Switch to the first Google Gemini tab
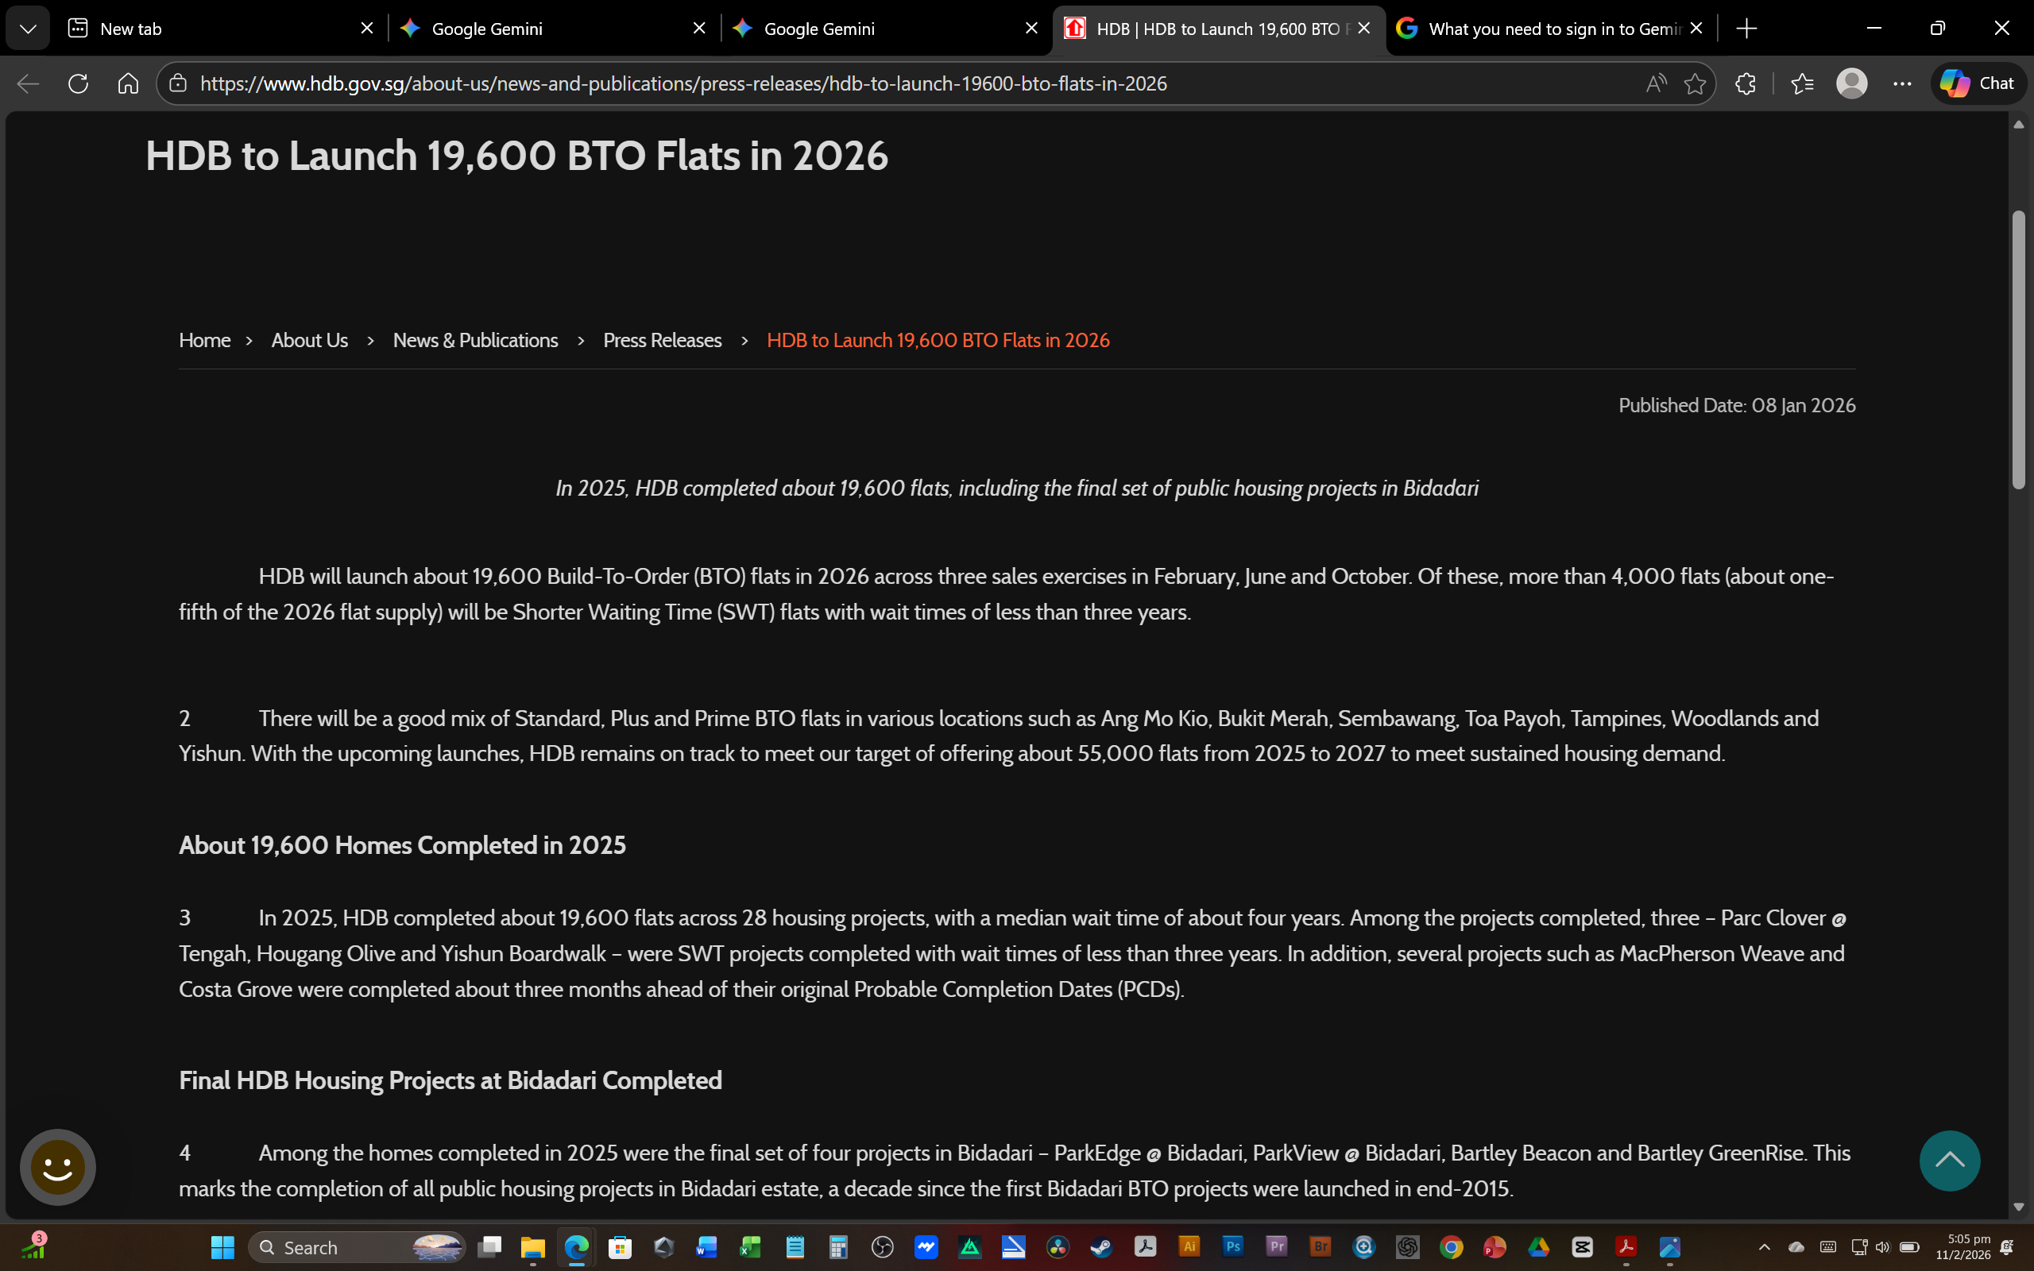 553,29
